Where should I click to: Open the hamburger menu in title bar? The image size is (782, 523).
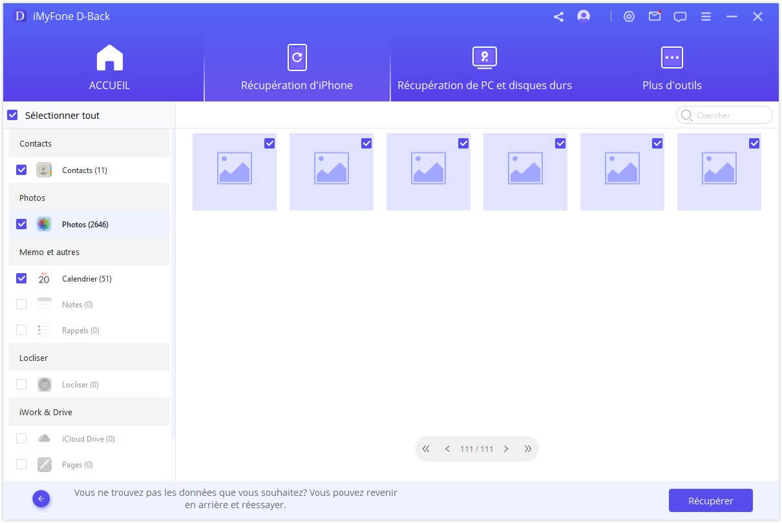706,17
